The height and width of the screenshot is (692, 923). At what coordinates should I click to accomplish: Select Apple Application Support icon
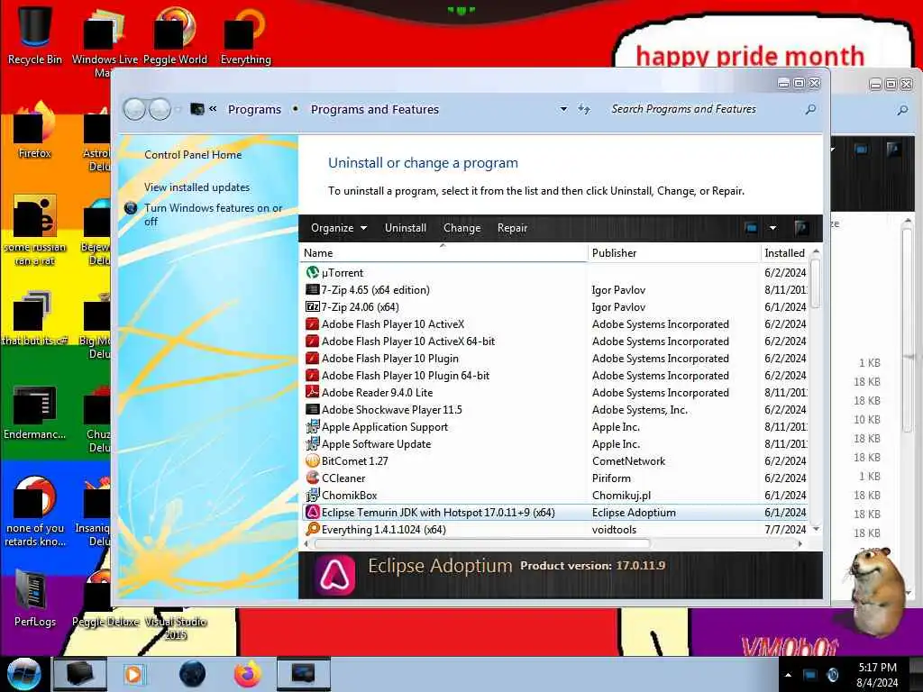coord(312,426)
